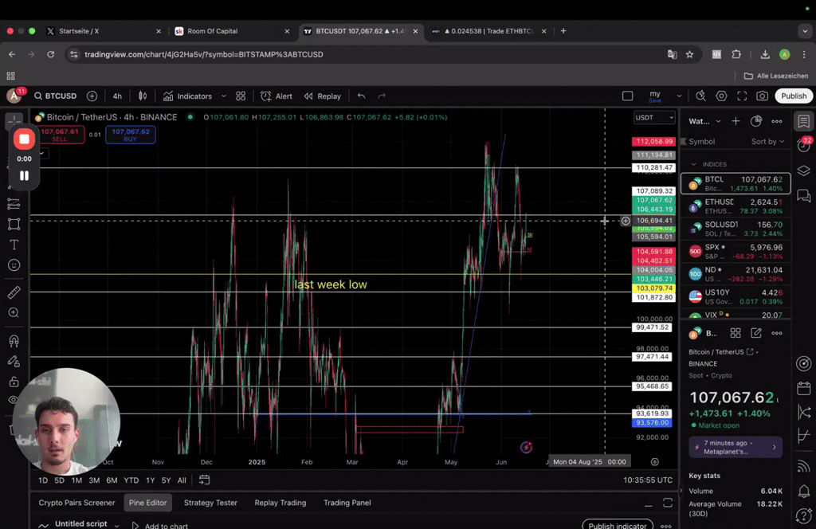
Task: Toggle lock all drawings
Action: coord(14,382)
